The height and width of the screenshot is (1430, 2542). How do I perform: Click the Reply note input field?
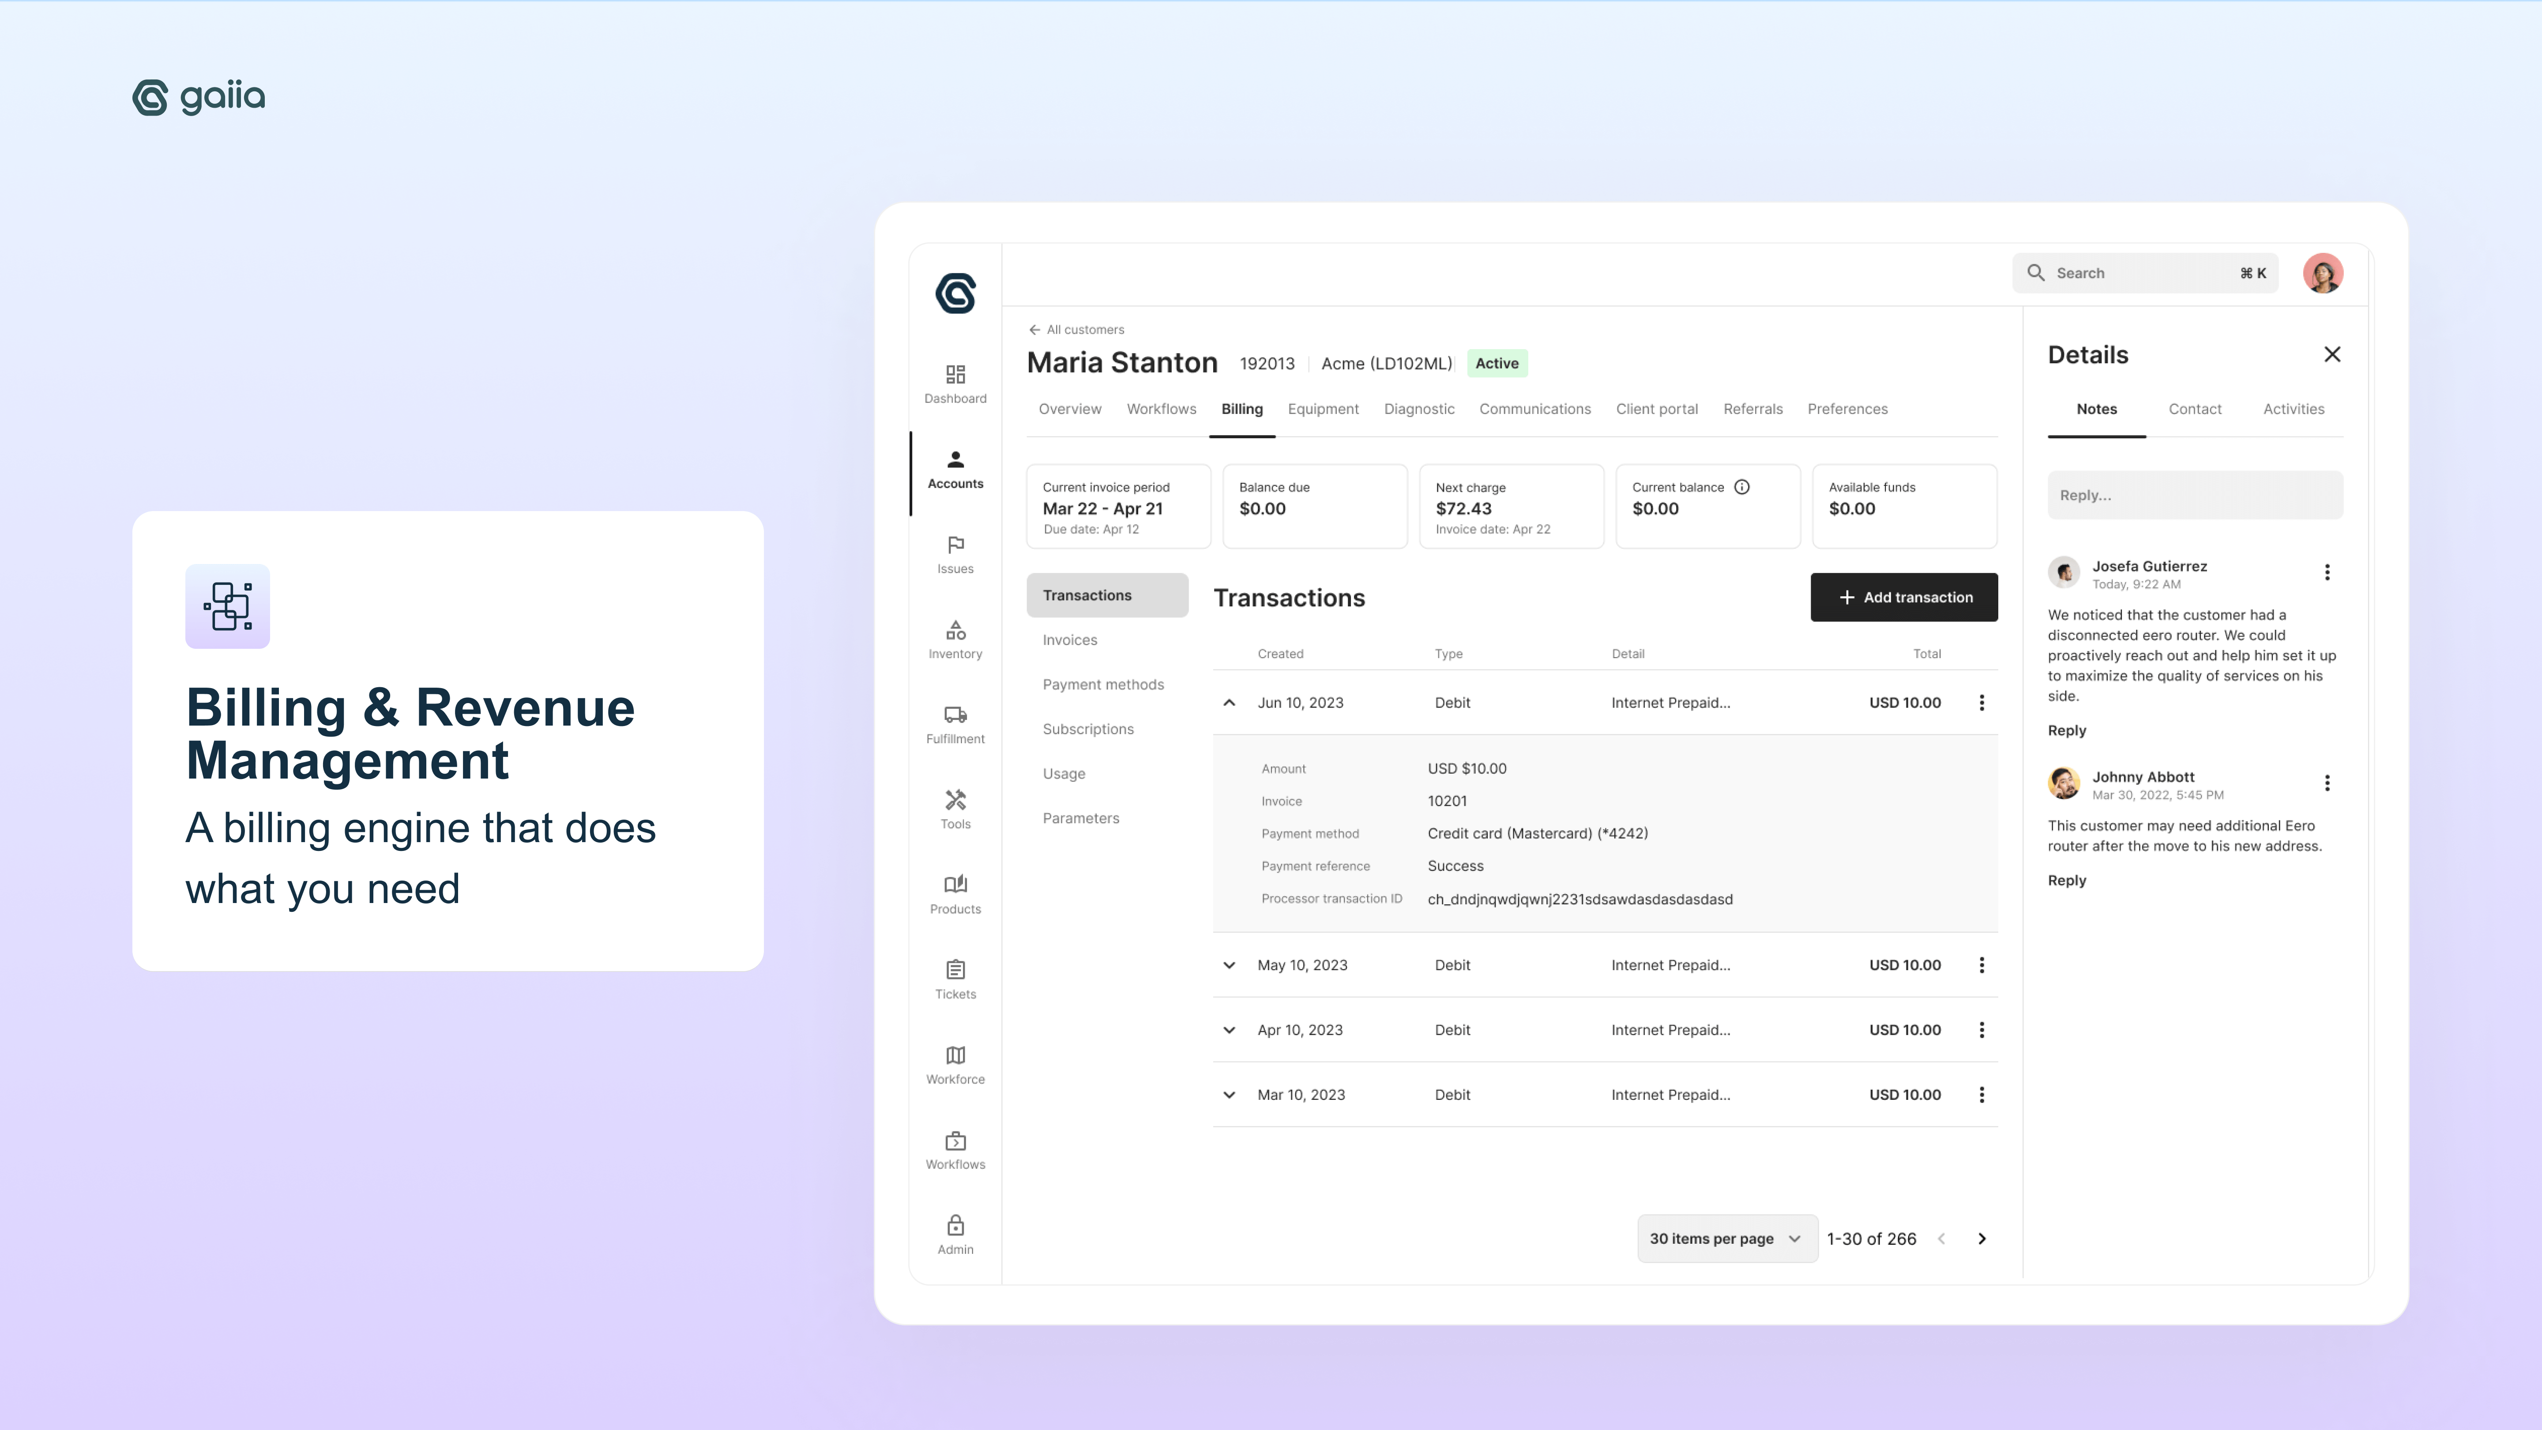point(2194,495)
